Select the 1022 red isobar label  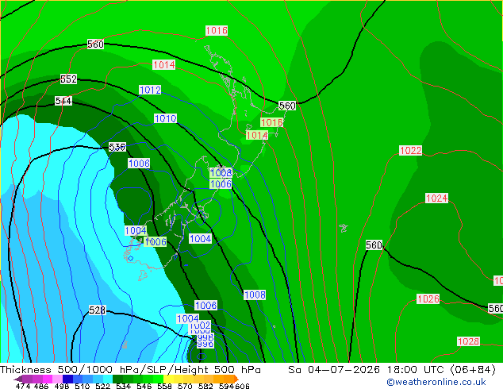tap(411, 150)
